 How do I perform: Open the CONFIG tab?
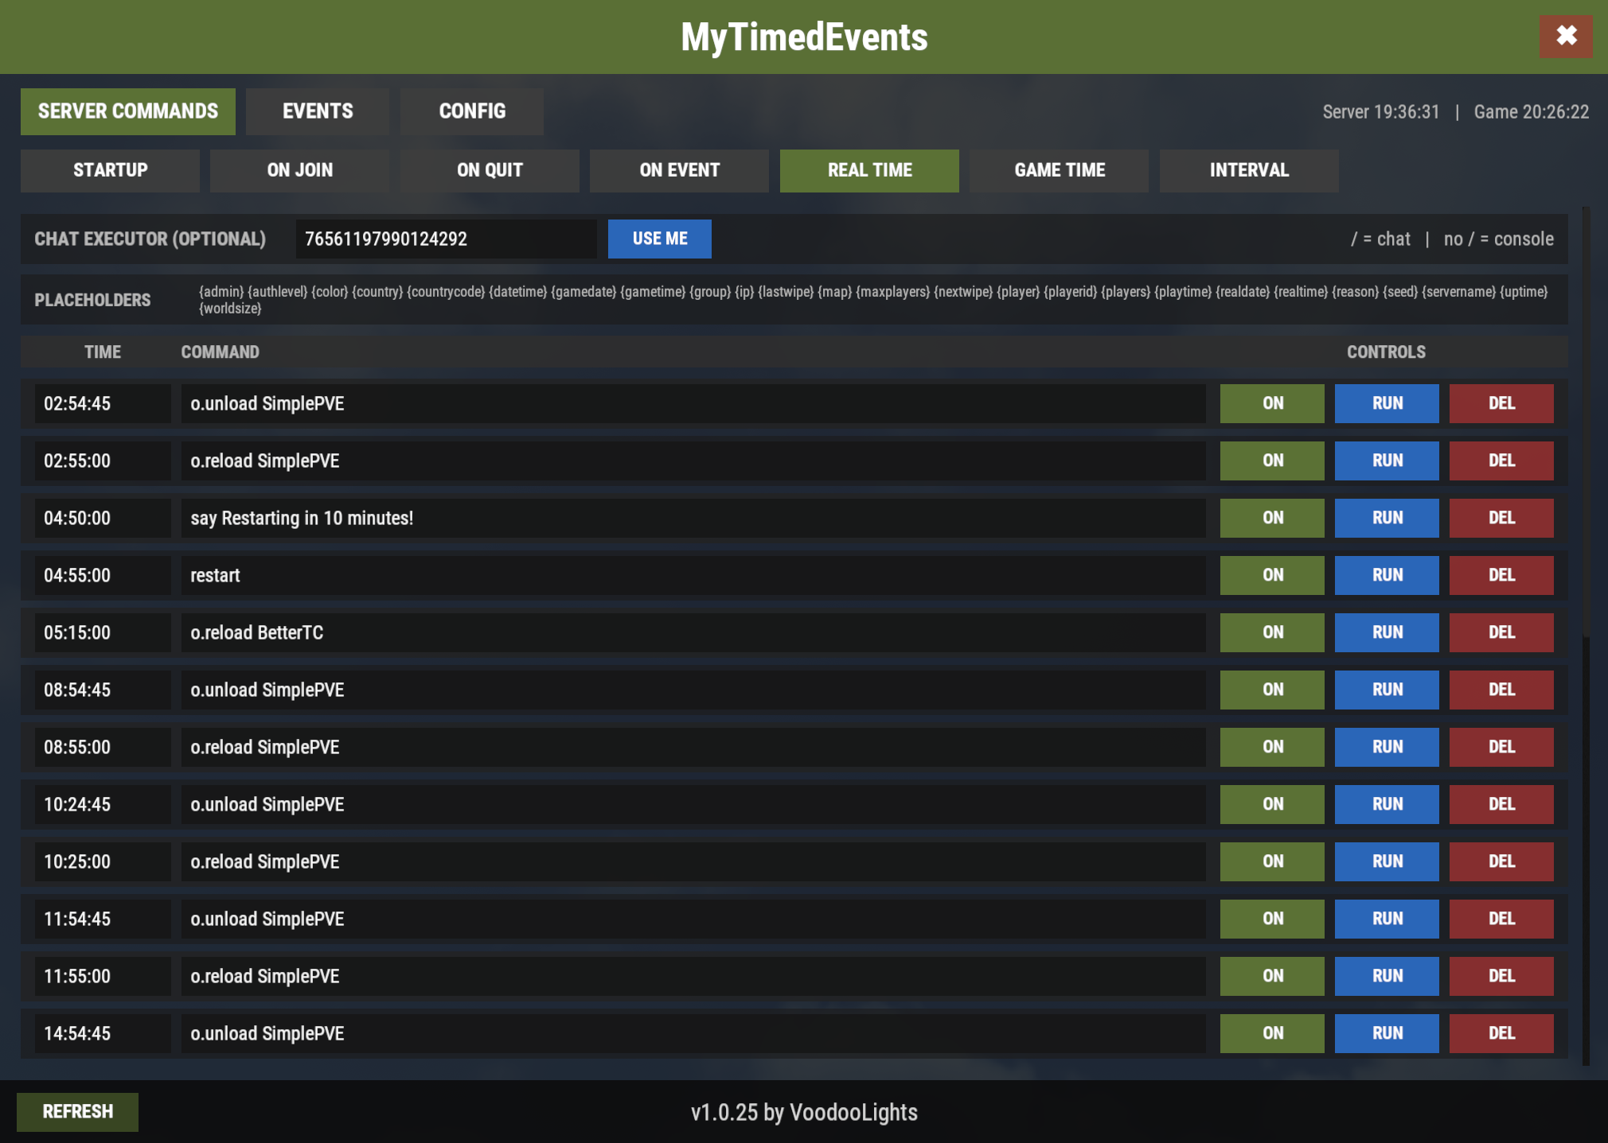[x=472, y=111]
